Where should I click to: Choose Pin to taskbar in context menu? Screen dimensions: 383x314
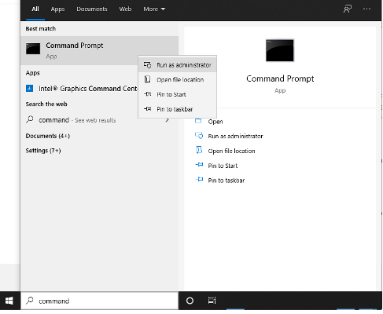(x=177, y=109)
